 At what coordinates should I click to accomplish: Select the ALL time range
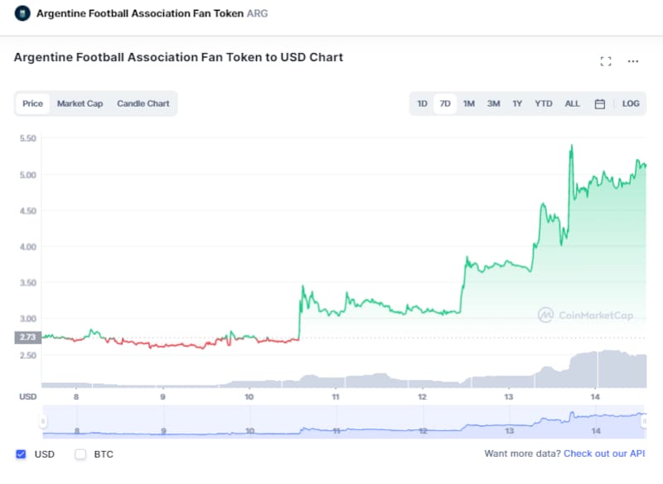(x=571, y=103)
